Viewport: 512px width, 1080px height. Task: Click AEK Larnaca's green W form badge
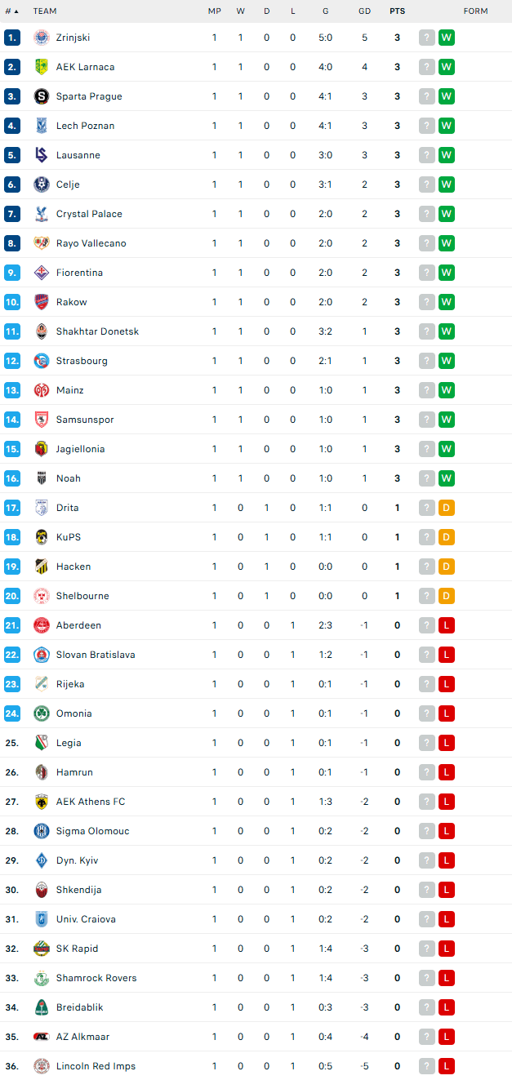(447, 67)
